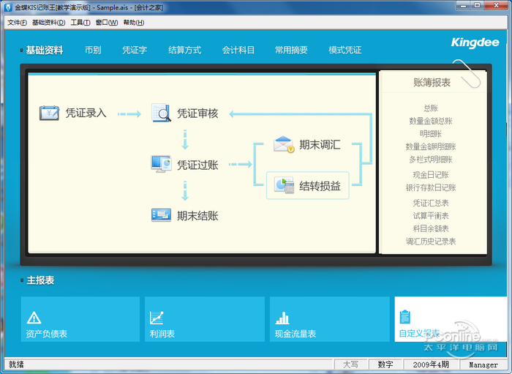Screen dimensions: 512x374
Task: Open the 总账 report
Action: tap(431, 108)
